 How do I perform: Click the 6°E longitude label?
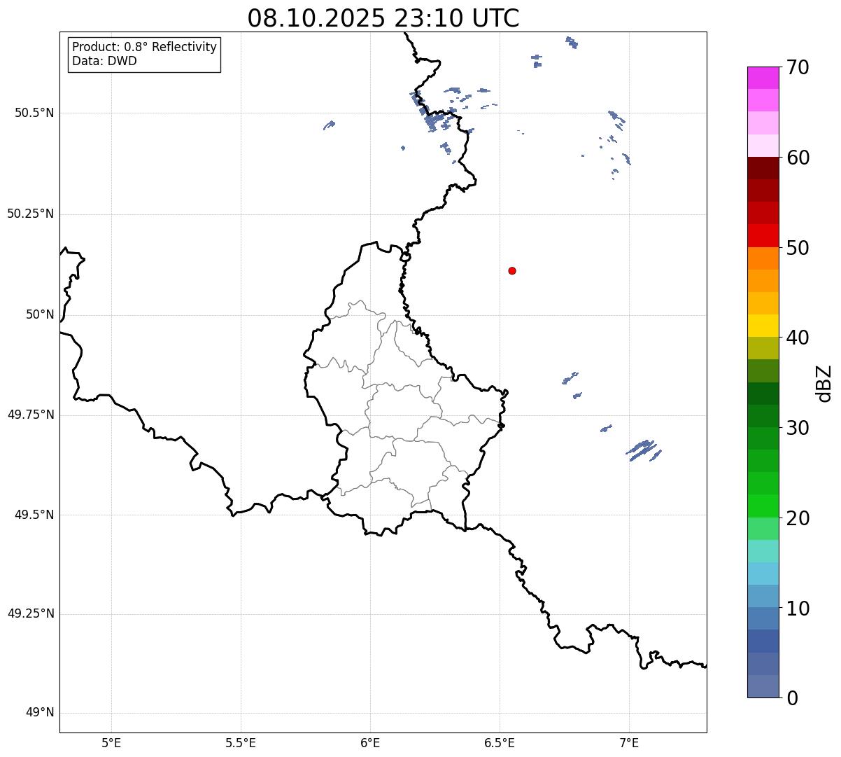370,742
